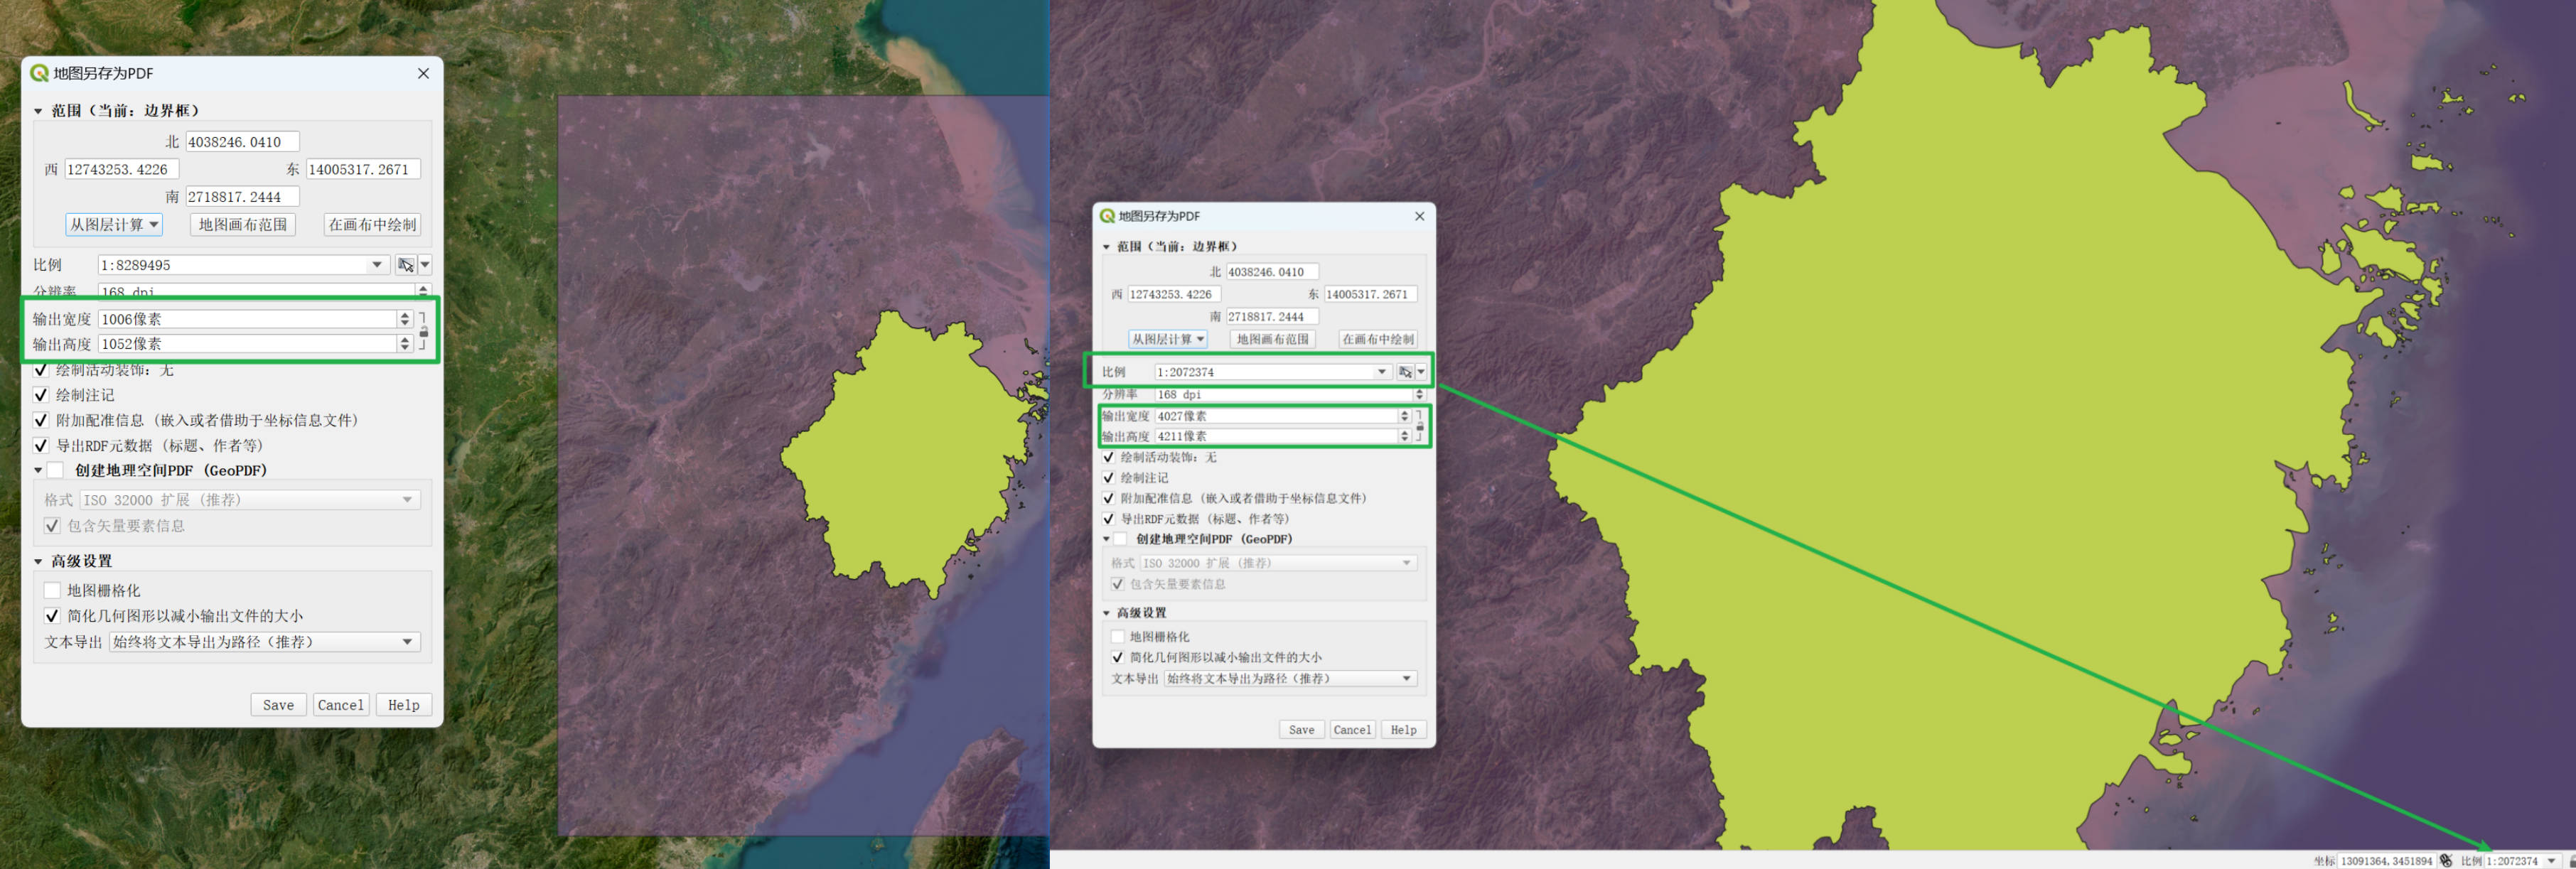Close the PDF dialog showing scale 1:8289495
The width and height of the screenshot is (2576, 869).
pyautogui.click(x=423, y=73)
